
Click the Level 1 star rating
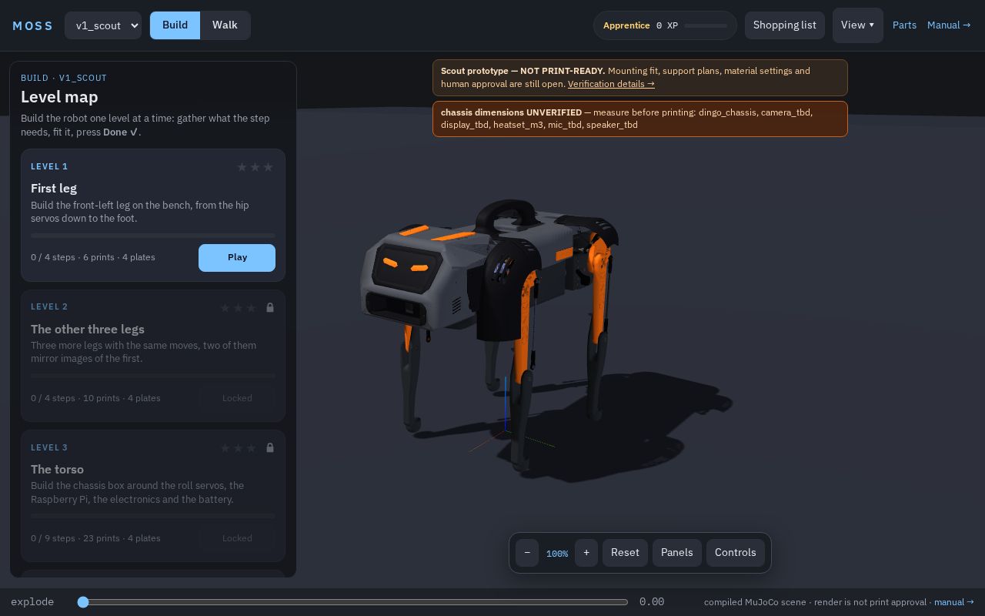(x=255, y=167)
